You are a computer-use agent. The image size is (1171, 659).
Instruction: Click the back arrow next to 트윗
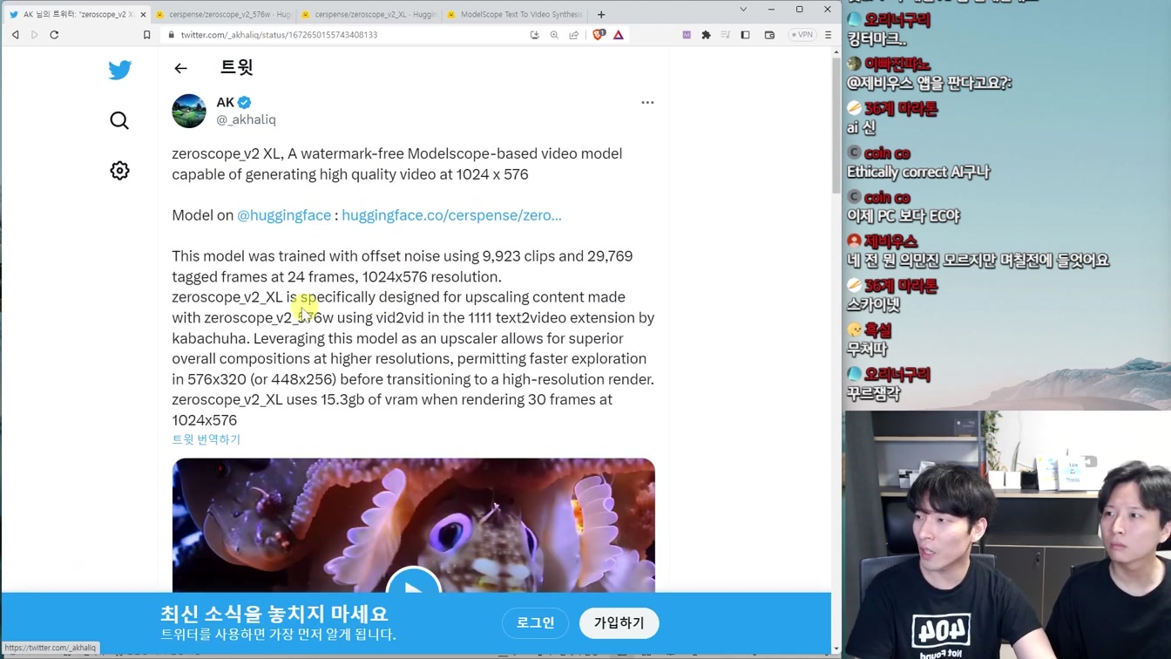click(x=180, y=68)
